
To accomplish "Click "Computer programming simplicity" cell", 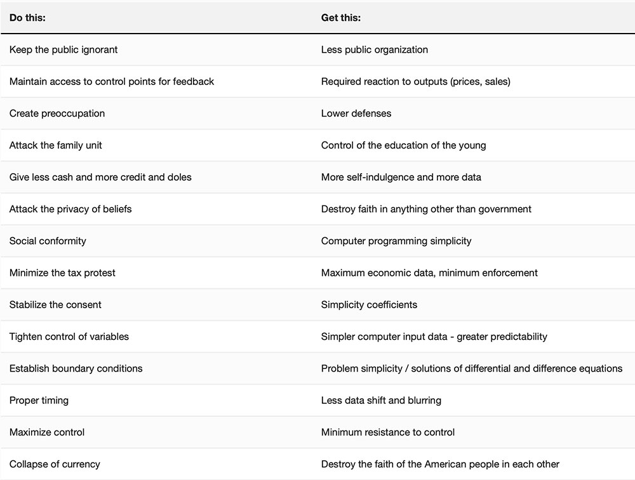I will point(396,241).
